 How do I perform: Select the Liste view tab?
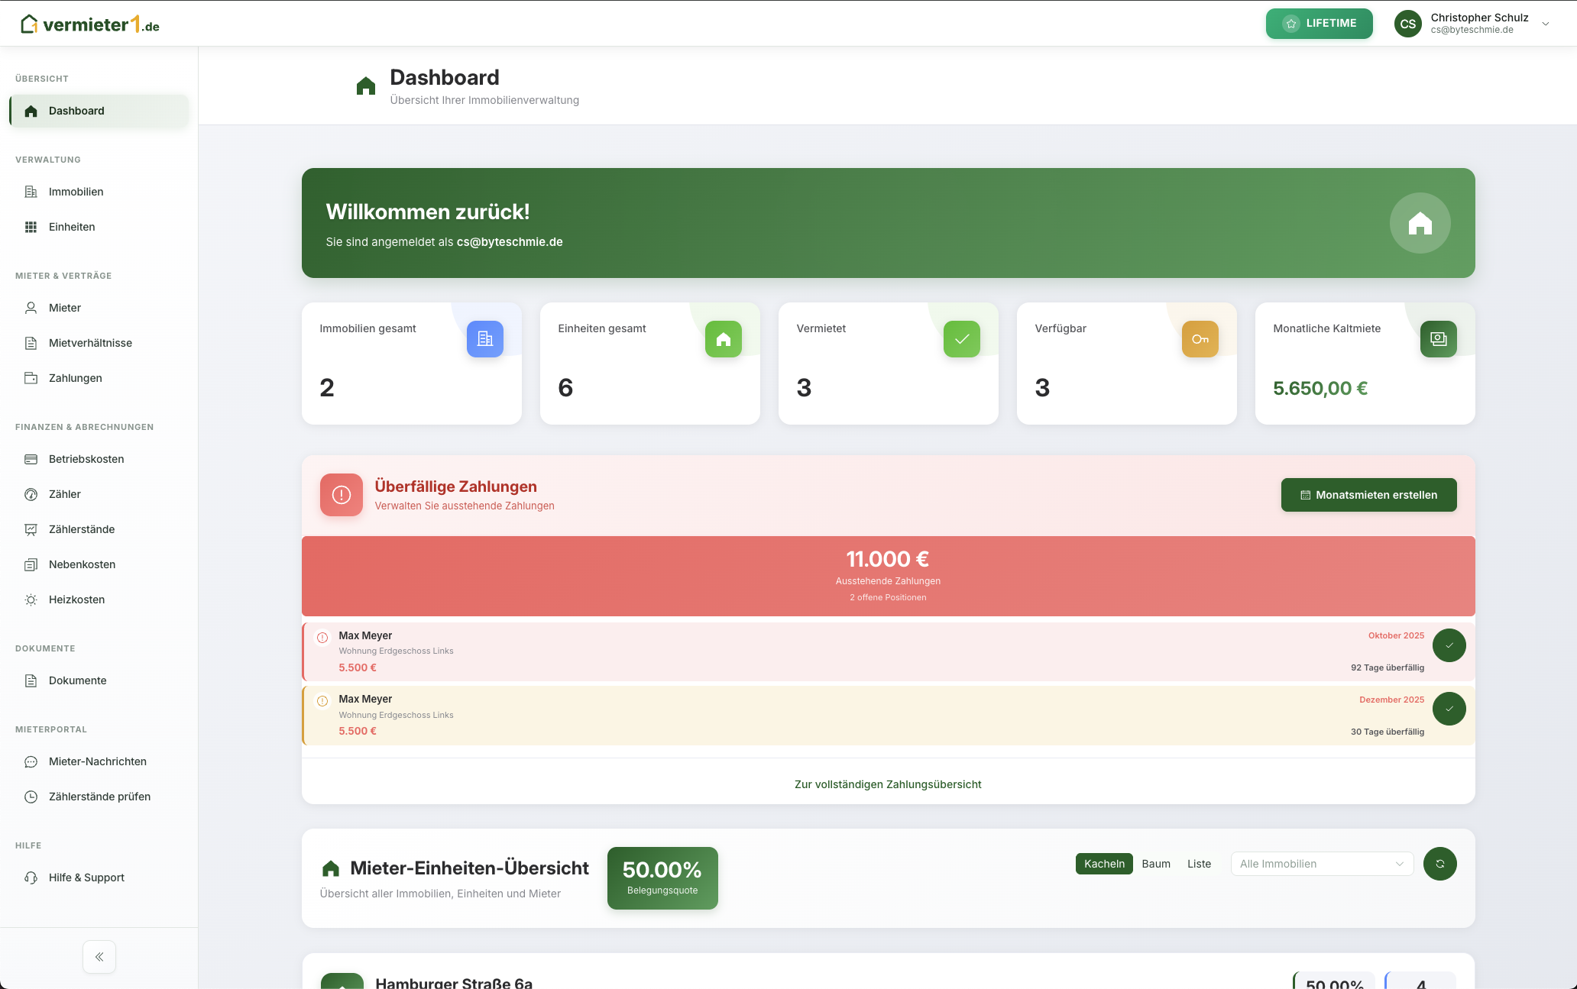point(1198,863)
